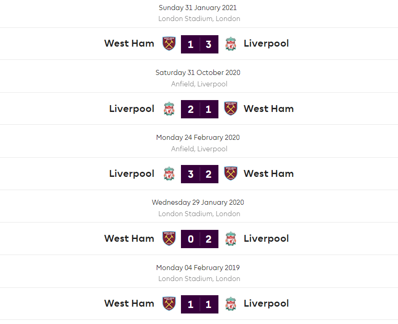This screenshot has height=324, width=398.
Task: Click Liverpool crest in 04 February 2019 match
Action: [231, 303]
